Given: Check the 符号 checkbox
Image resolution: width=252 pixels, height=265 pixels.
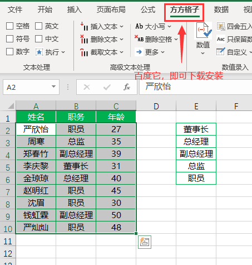Looking at the screenshot, I should click(x=9, y=39).
